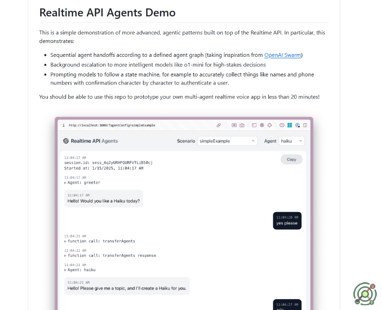Viewport: 382px width, 310px height.
Task: Click the 'yes please' user message bubble
Action: click(x=287, y=221)
